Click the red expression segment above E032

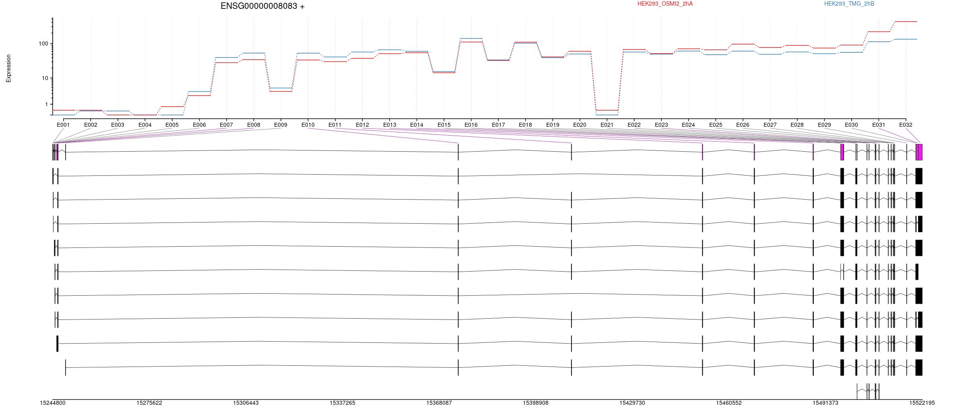(x=906, y=21)
